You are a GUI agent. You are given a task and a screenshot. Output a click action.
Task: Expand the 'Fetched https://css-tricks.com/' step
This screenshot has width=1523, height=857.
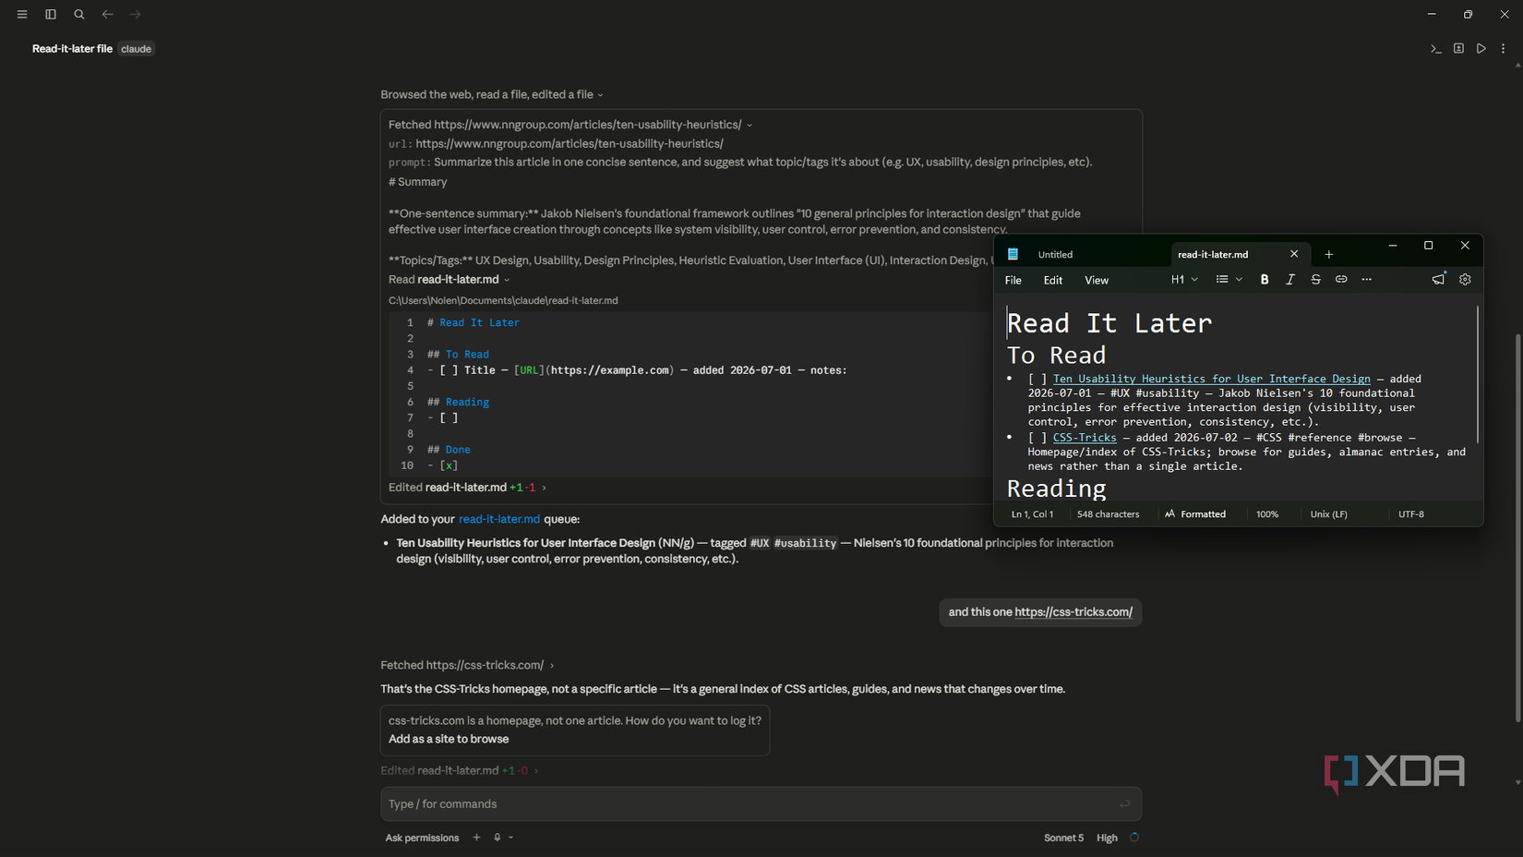coord(467,665)
